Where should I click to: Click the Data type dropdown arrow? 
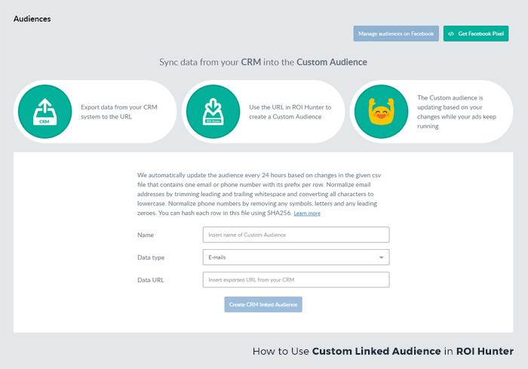[x=381, y=257]
